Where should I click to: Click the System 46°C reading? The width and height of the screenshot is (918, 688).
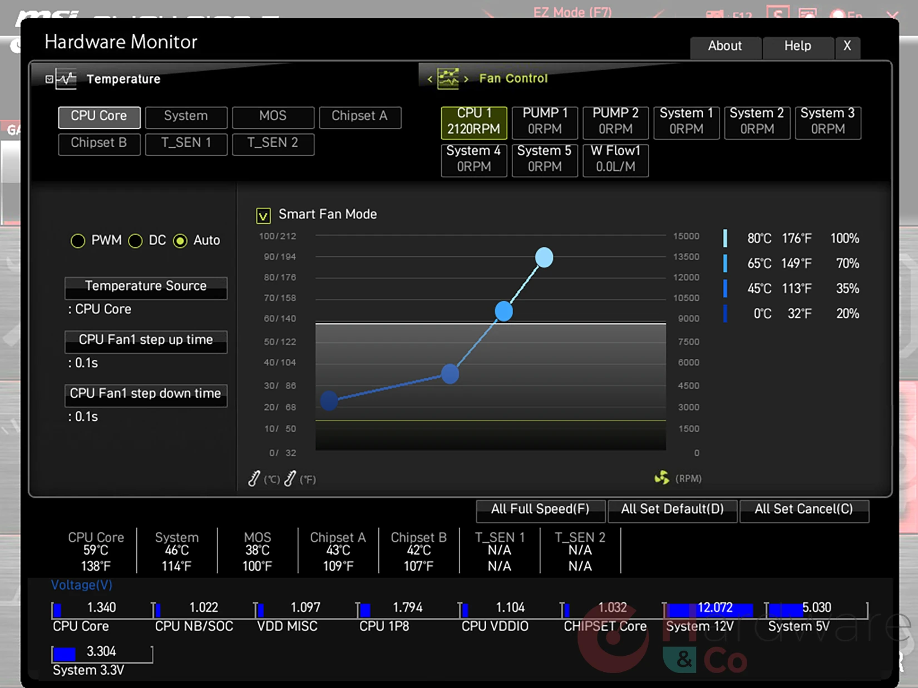pos(176,551)
